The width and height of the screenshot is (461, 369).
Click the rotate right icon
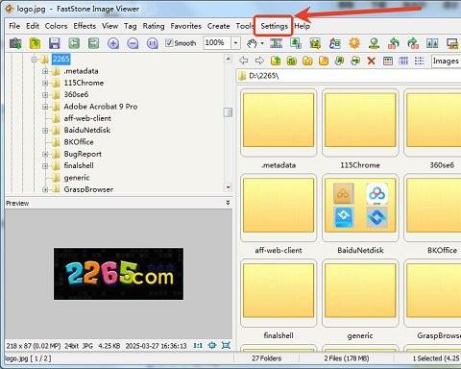click(413, 43)
